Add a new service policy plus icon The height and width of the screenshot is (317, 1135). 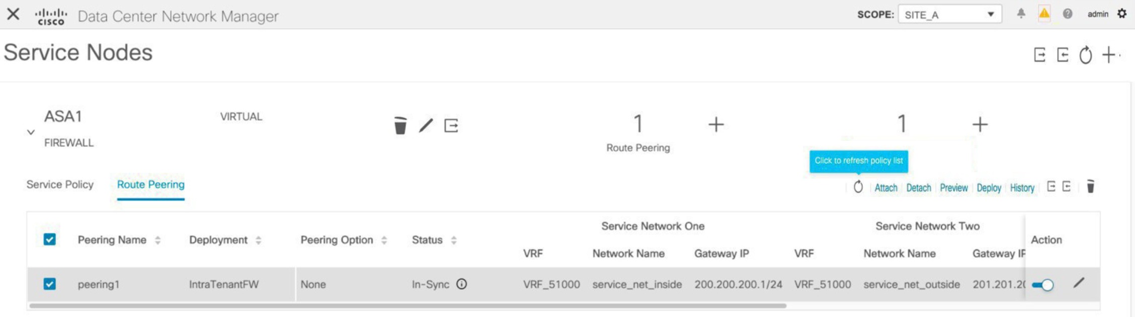pos(980,124)
